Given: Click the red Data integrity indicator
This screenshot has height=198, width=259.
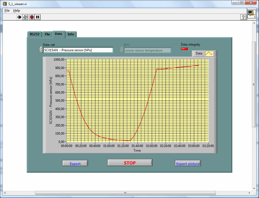Looking at the screenshot, I should [184, 49].
